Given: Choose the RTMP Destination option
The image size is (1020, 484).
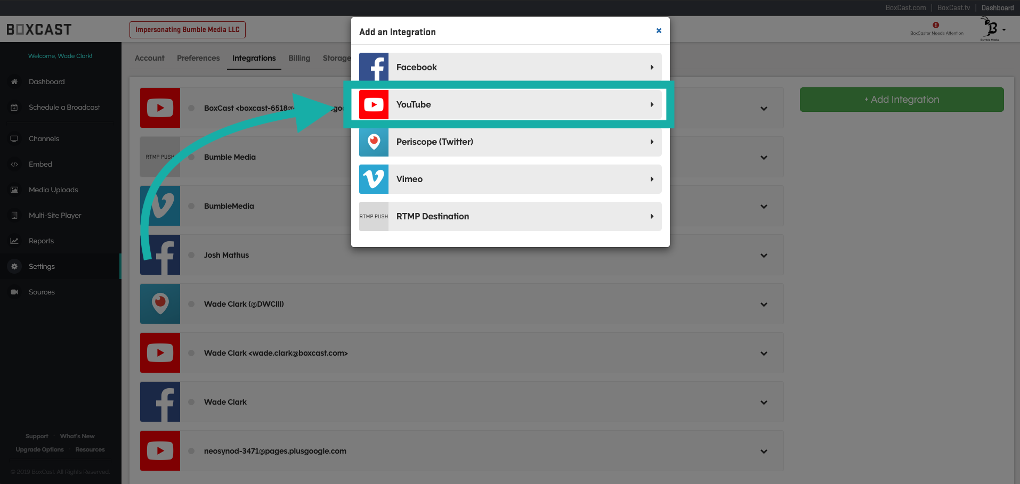Looking at the screenshot, I should (509, 217).
